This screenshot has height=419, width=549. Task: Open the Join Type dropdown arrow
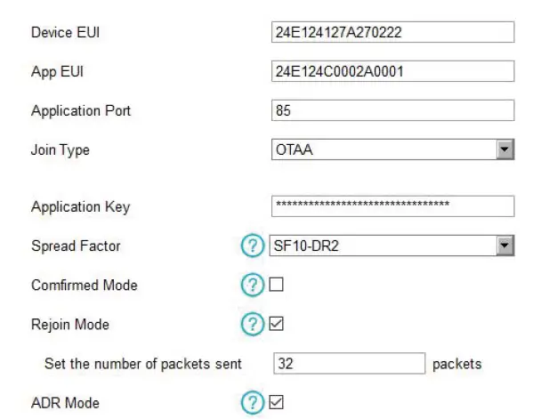tap(505, 149)
